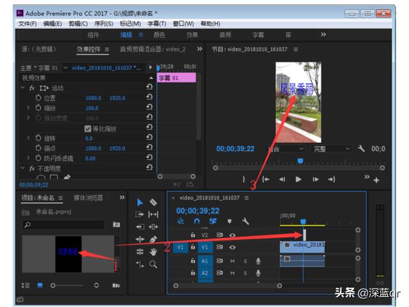The width and height of the screenshot is (409, 307).
Task: Toggle Position stopwatch animation
Action: (38, 98)
